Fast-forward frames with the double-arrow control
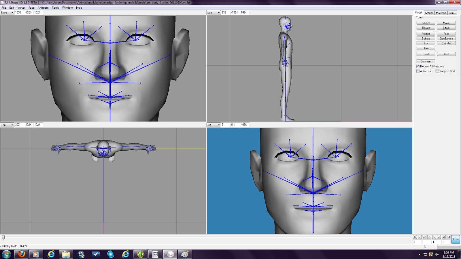The image size is (461, 259). 438,237
